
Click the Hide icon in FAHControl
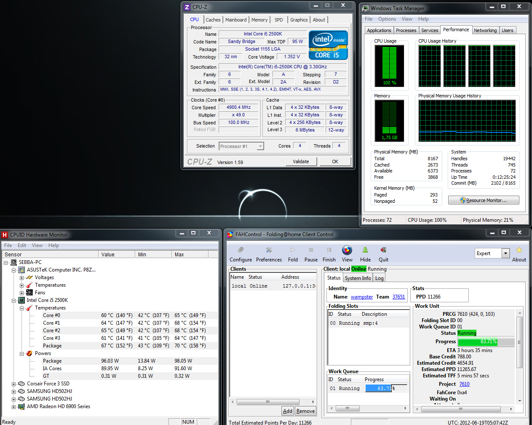(x=365, y=250)
